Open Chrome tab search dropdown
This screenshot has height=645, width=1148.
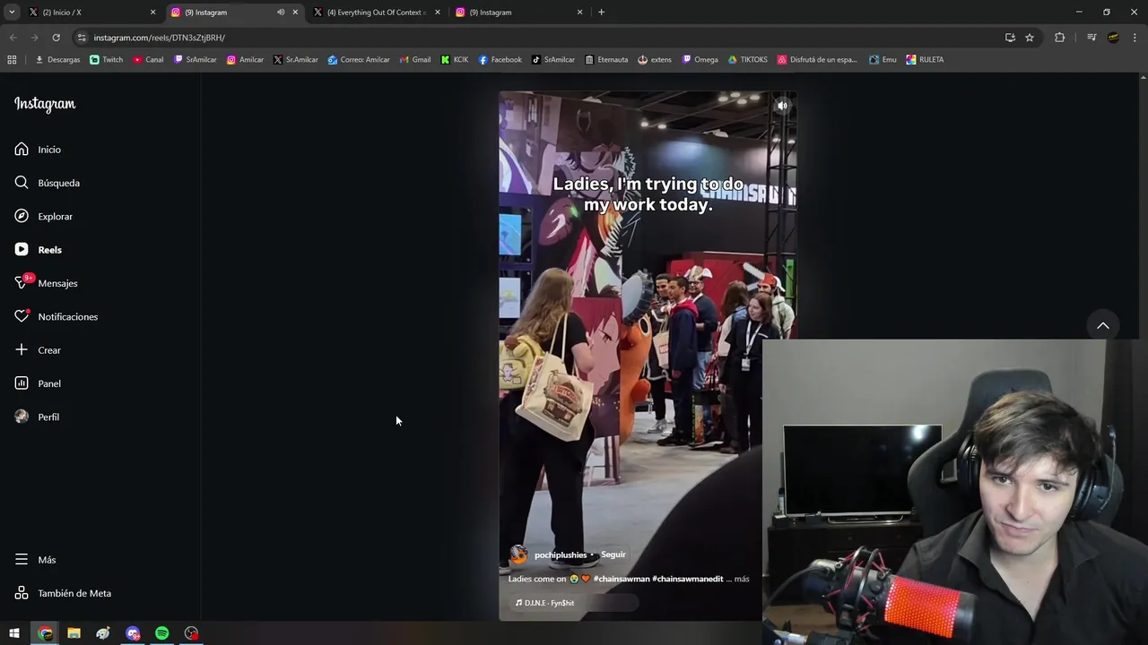tap(12, 13)
